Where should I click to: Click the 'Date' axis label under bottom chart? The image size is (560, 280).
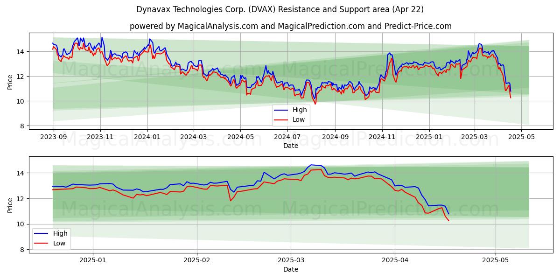tap(290, 269)
